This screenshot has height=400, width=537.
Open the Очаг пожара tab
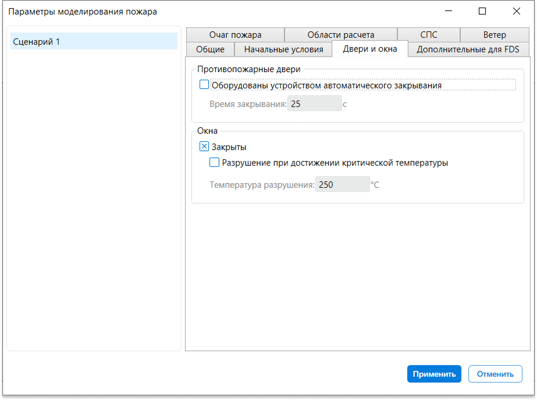click(x=235, y=34)
